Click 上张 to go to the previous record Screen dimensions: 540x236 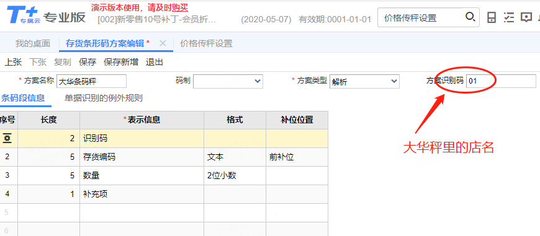coord(13,62)
